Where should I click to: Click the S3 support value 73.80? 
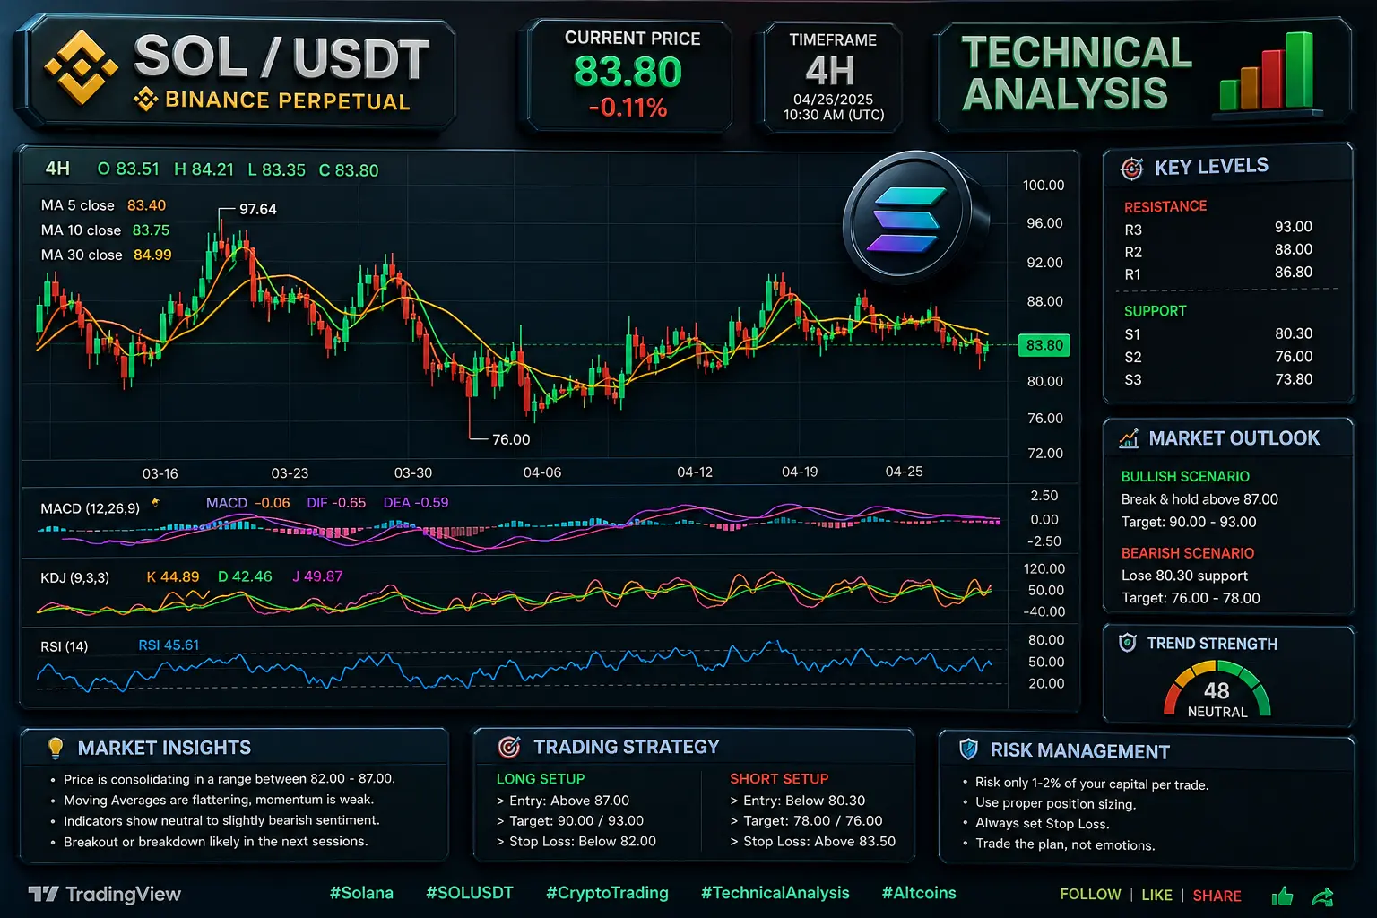1294,379
